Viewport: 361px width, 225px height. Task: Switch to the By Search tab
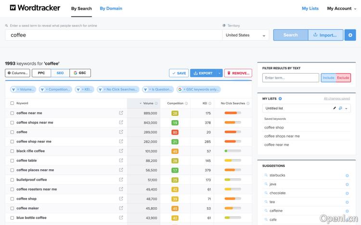[81, 9]
